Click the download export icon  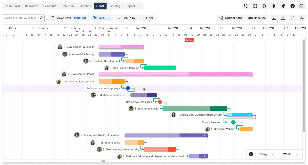point(274,18)
